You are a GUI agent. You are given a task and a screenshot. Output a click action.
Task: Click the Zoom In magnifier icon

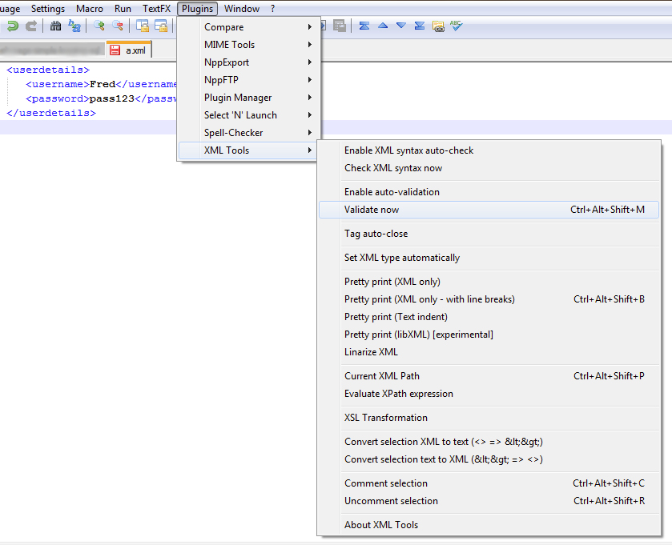pyautogui.click(x=99, y=26)
